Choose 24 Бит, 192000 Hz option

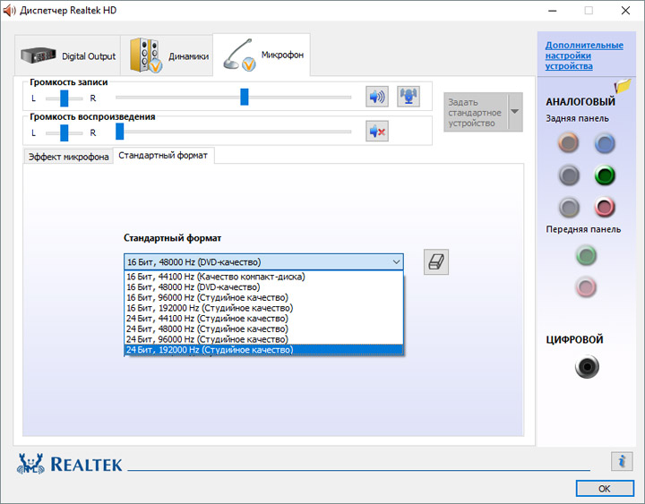point(263,350)
